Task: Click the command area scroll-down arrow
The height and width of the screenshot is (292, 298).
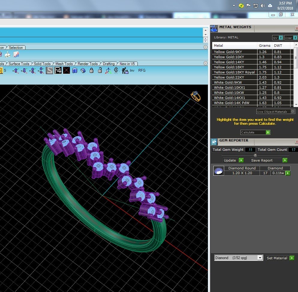Action: pyautogui.click(x=206, y=35)
